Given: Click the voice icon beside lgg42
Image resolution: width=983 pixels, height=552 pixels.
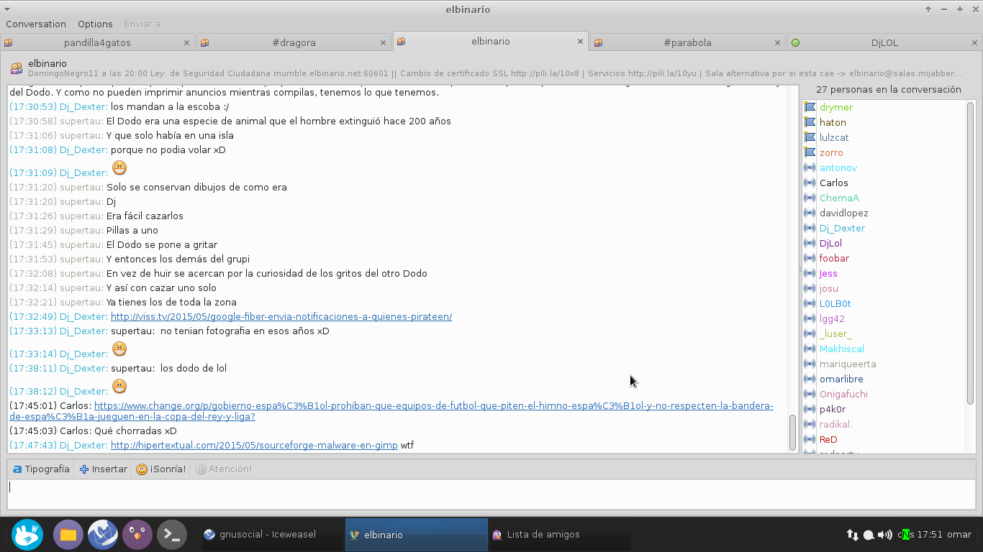Looking at the screenshot, I should click(x=810, y=318).
